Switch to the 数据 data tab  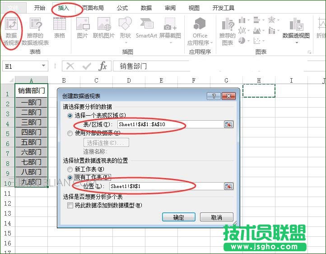(x=146, y=8)
